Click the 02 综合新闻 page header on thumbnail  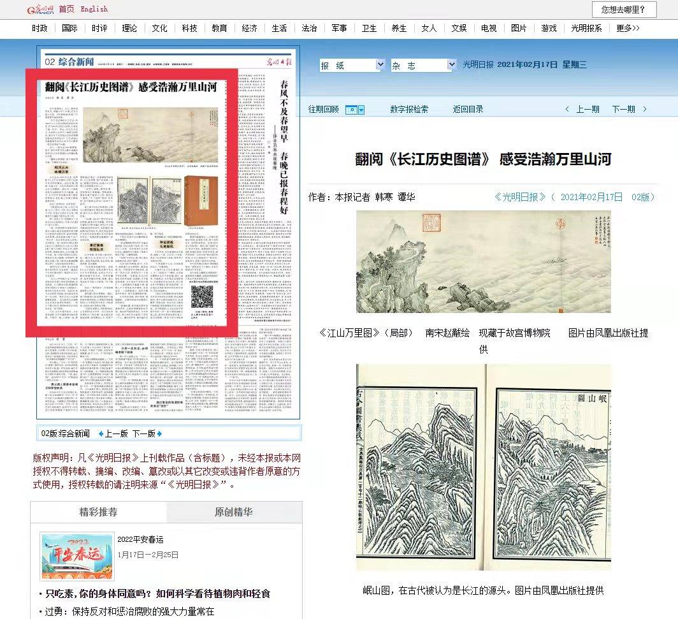point(69,62)
